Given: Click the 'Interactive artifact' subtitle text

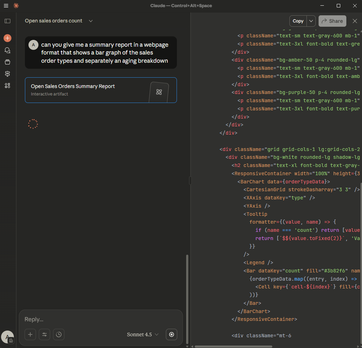Looking at the screenshot, I should coord(49,94).
